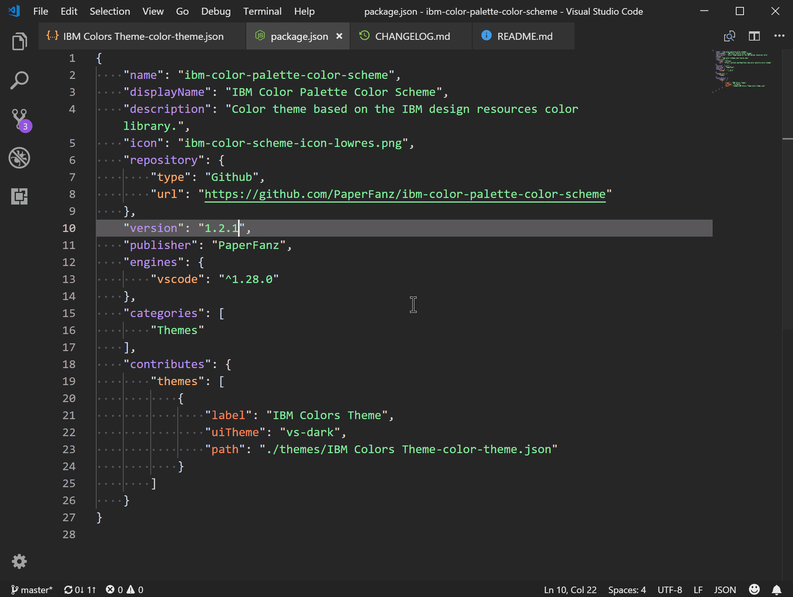Open the Debug view icon
Screen dimensions: 793x597
(19, 158)
